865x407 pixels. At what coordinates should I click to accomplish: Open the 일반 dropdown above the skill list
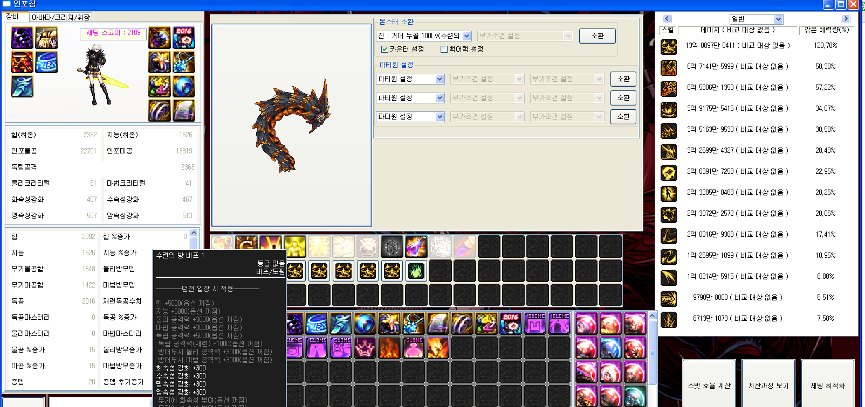756,19
